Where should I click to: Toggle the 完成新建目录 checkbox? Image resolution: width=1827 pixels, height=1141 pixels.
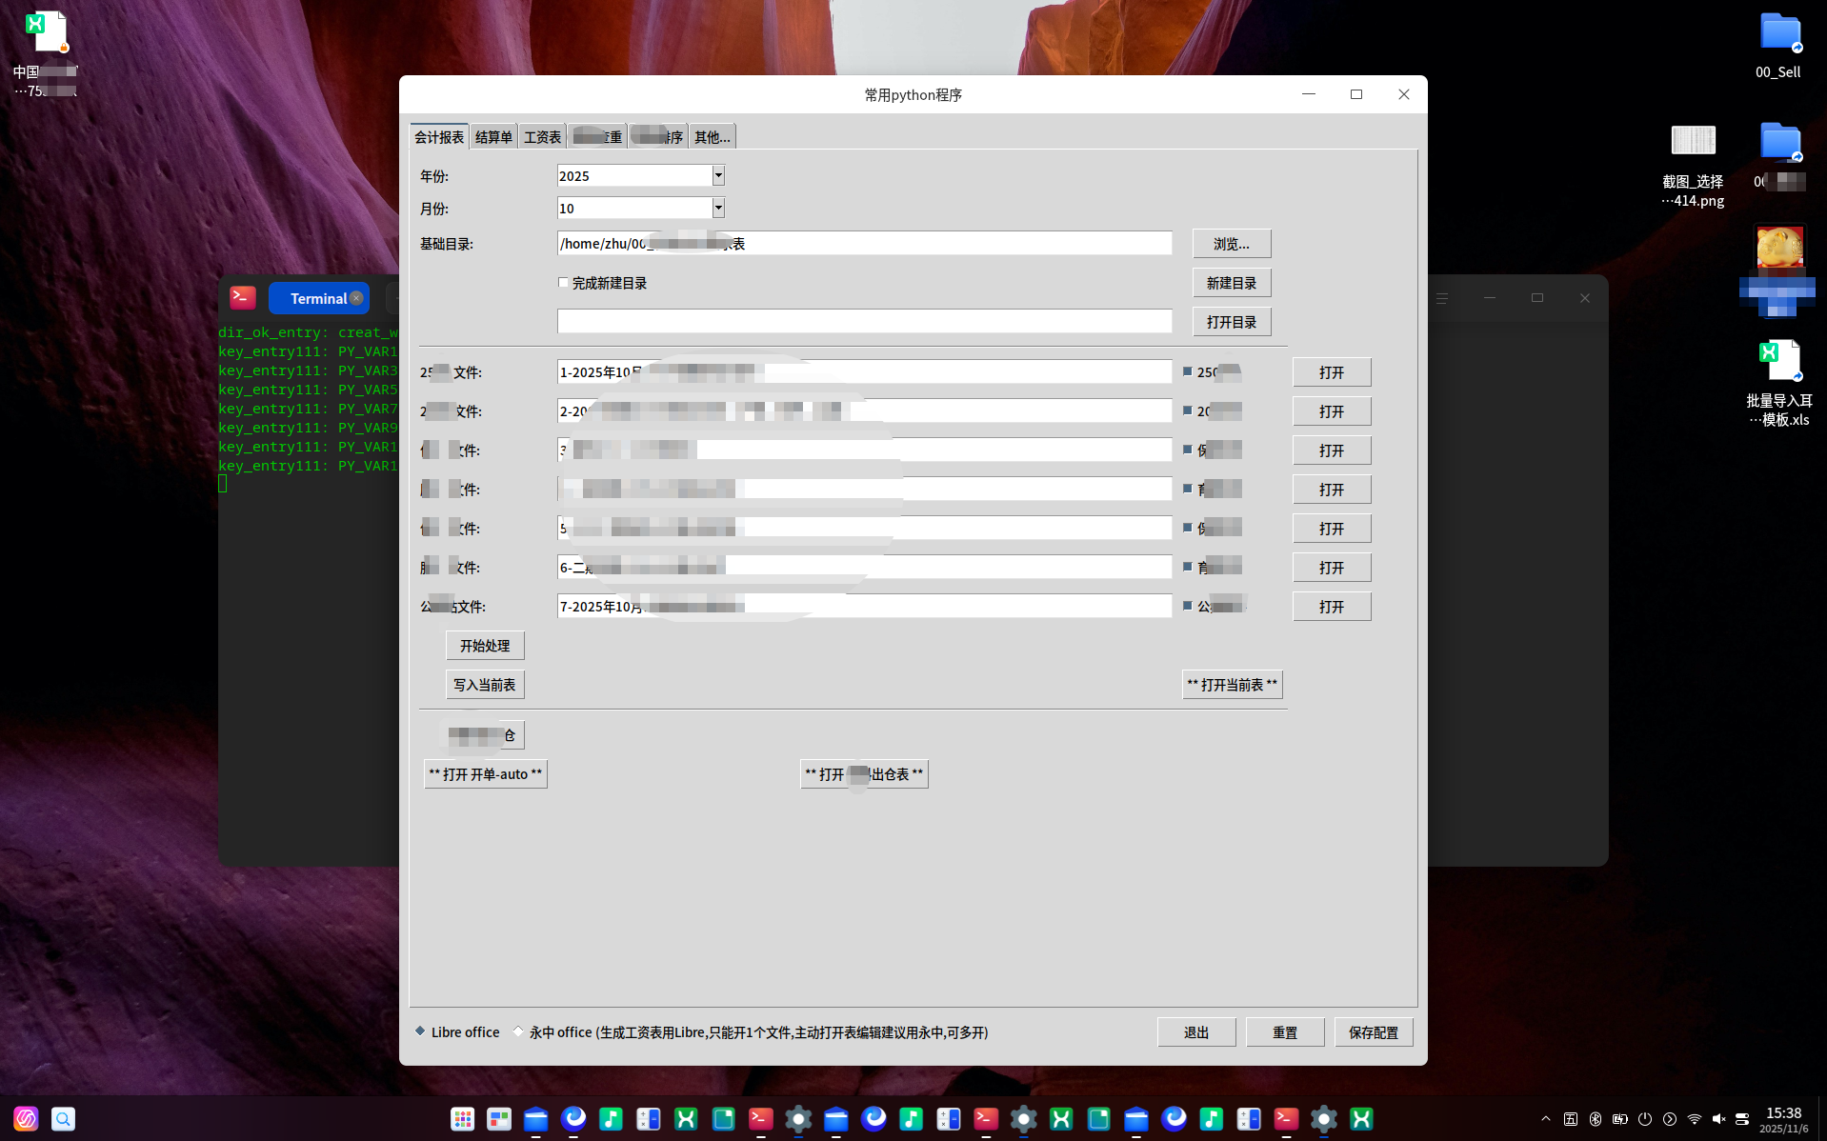pos(563,283)
